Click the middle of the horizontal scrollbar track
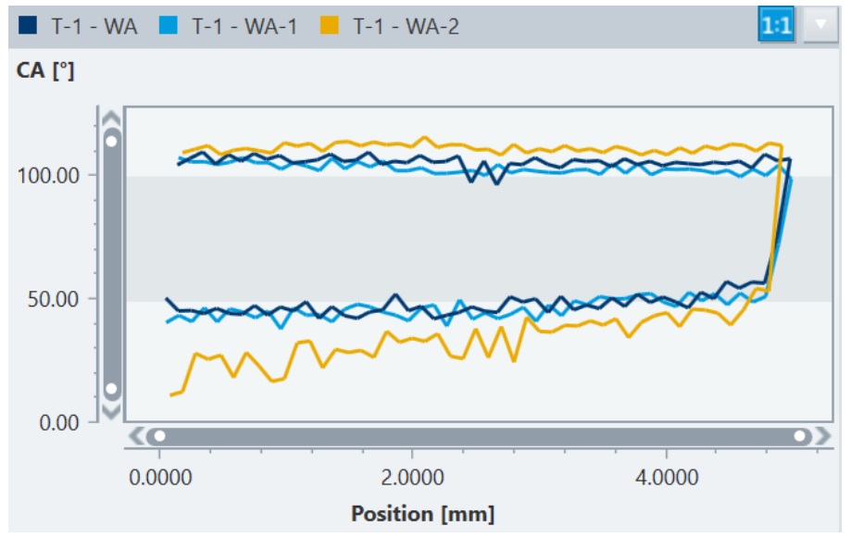851x551 pixels. coord(480,435)
